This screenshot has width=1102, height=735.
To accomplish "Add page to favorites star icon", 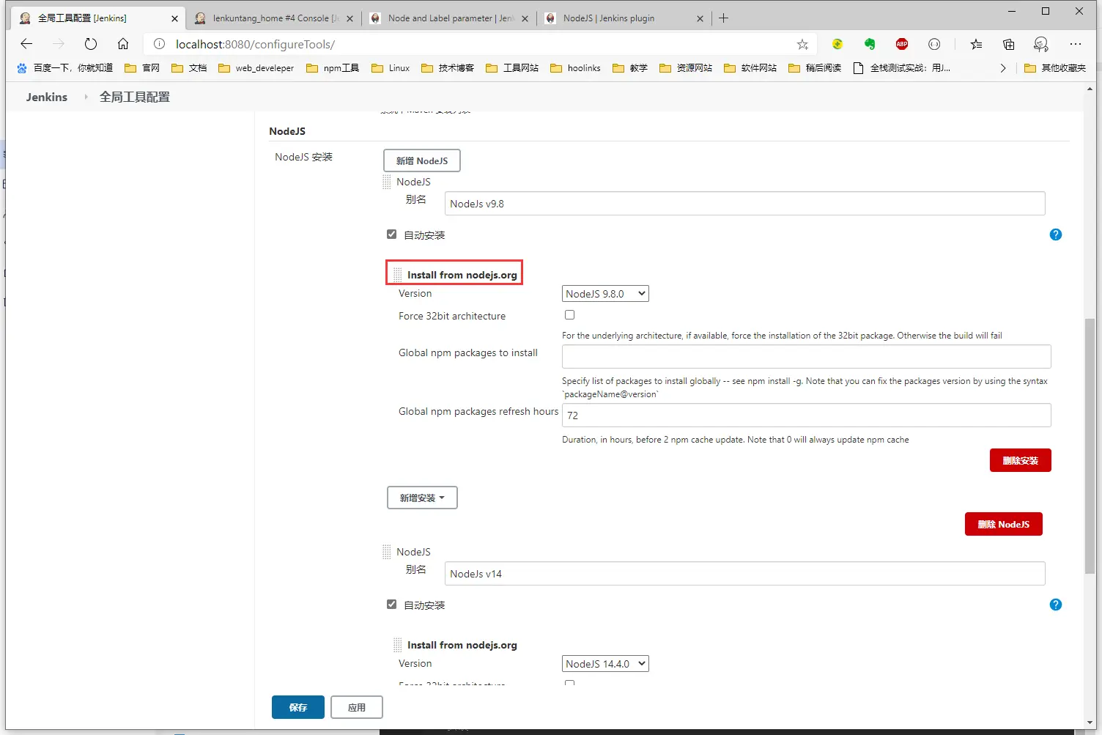I will pos(802,44).
